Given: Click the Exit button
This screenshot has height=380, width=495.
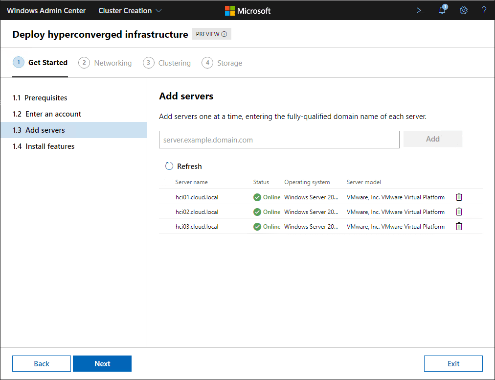Looking at the screenshot, I should pos(453,363).
